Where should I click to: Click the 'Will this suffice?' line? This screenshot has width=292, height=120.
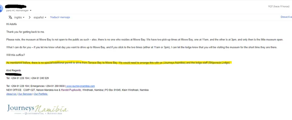click(15, 55)
